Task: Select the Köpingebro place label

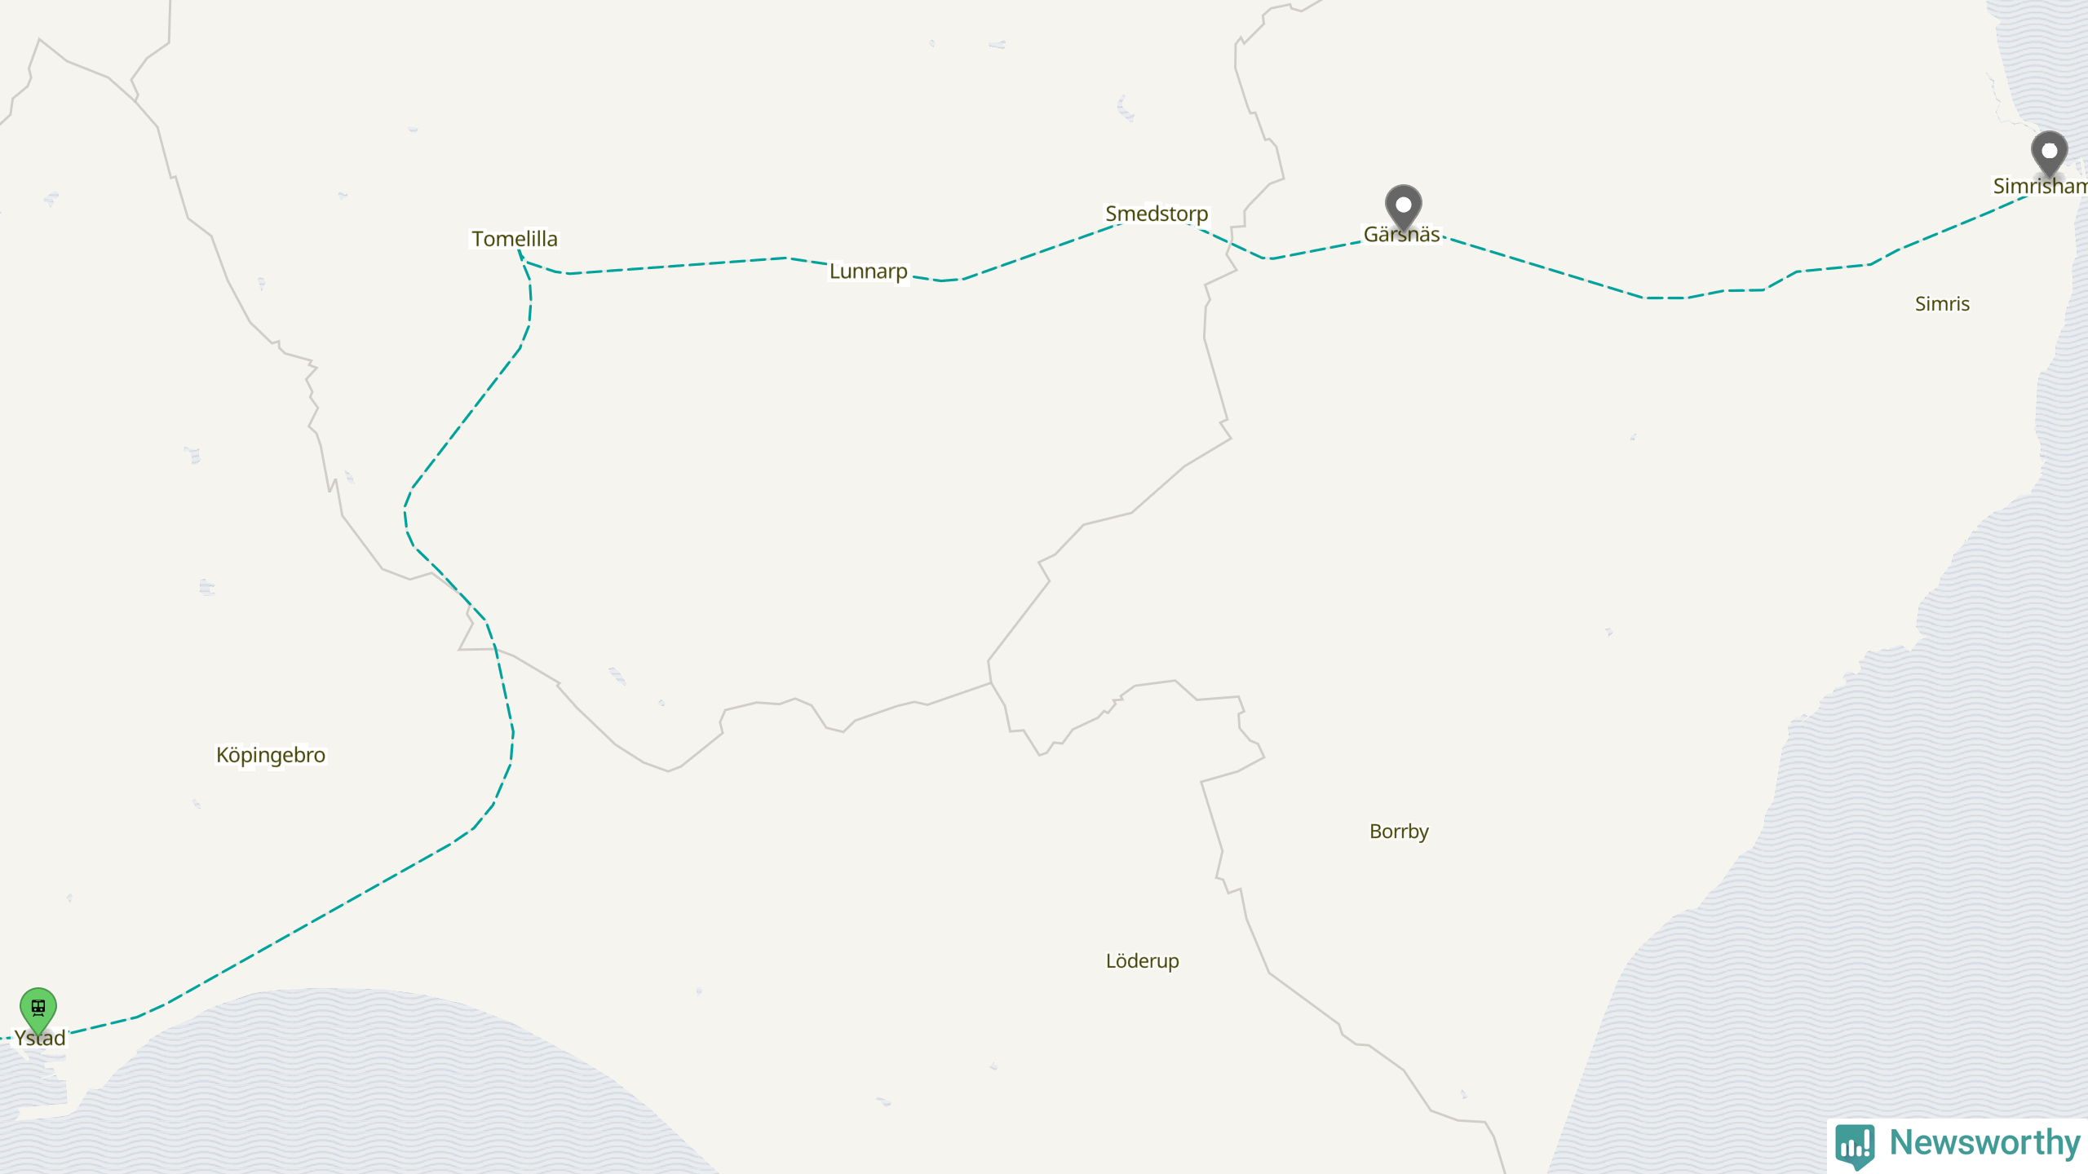Action: point(271,756)
